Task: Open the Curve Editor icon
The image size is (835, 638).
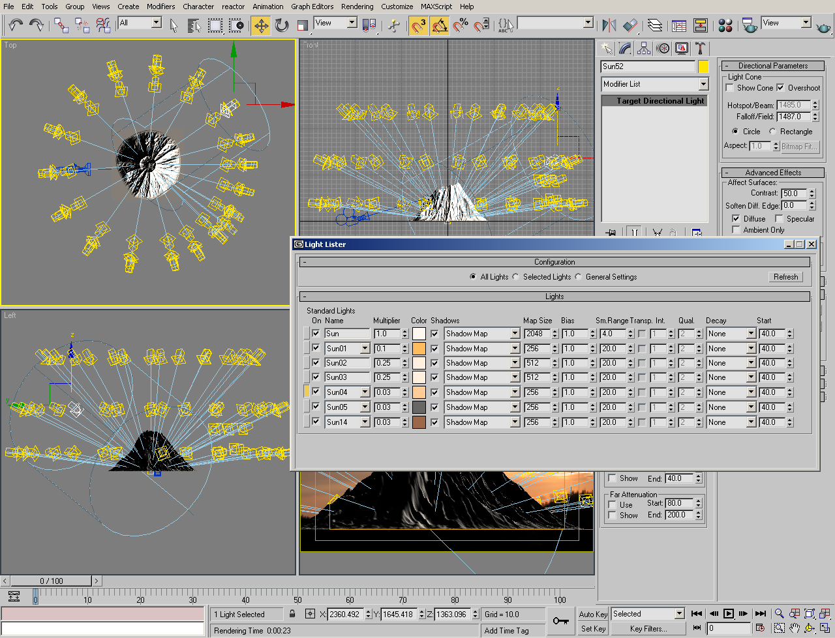Action: tap(679, 25)
